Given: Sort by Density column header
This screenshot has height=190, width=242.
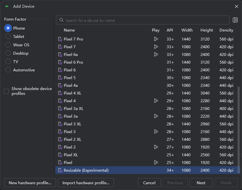Looking at the screenshot, I should 226,30.
